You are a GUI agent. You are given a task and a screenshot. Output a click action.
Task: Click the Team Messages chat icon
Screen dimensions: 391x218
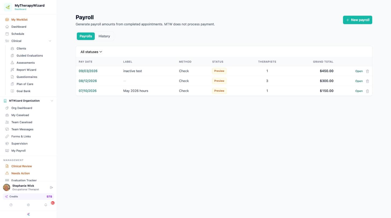7,129
